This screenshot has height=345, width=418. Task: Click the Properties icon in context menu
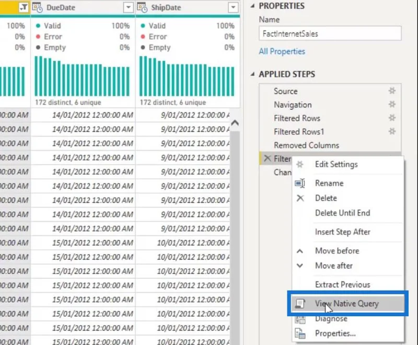tap(300, 333)
